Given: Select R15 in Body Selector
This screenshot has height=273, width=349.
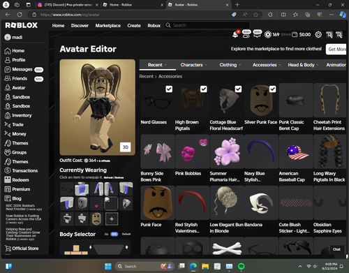Looking at the screenshot, I should coord(114,234).
